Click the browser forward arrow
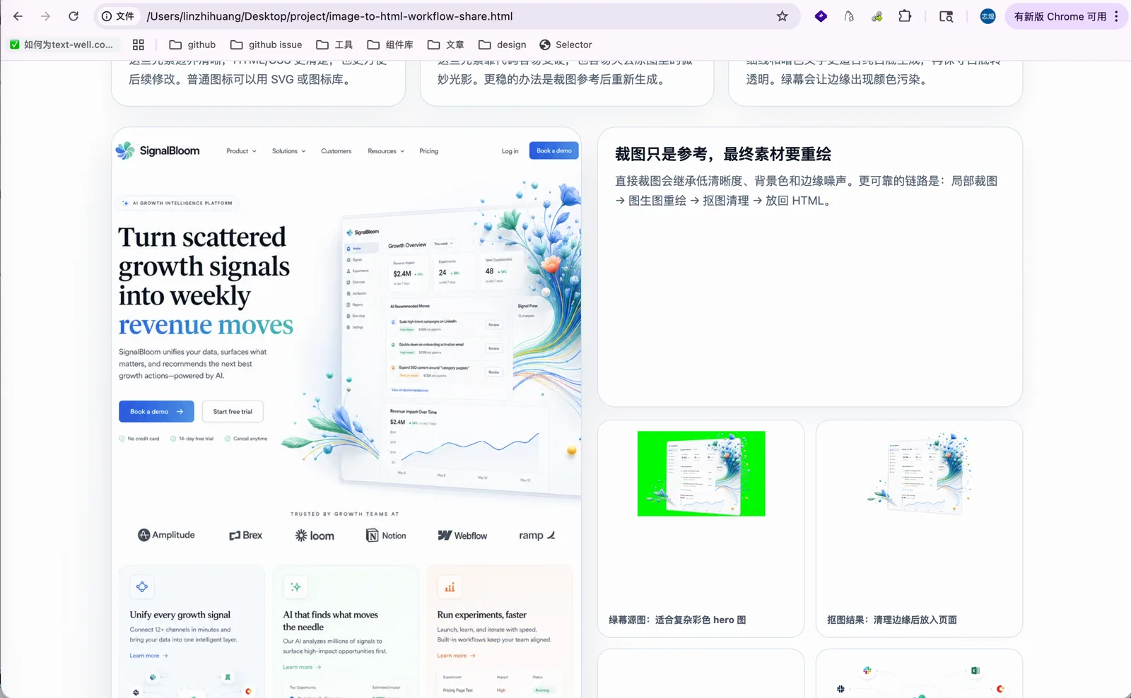Screen dimensions: 1131x698 [45, 16]
